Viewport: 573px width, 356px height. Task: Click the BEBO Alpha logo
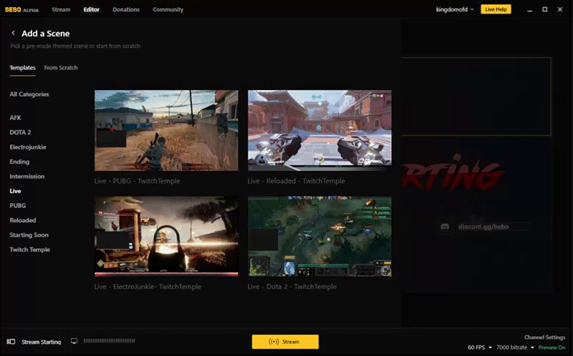click(x=21, y=10)
